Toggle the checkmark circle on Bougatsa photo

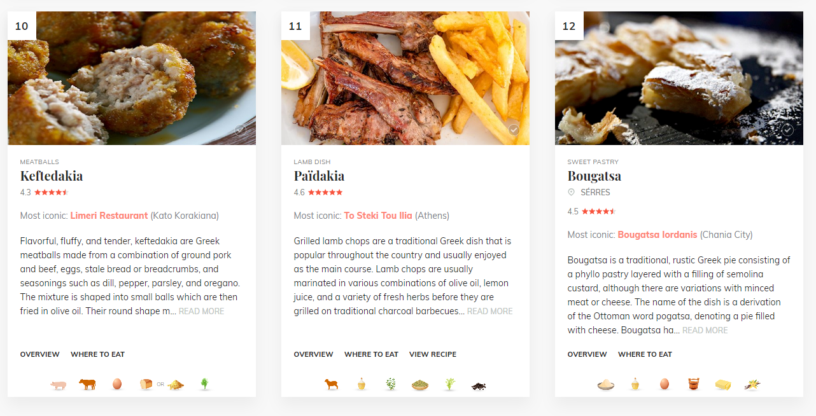click(787, 130)
